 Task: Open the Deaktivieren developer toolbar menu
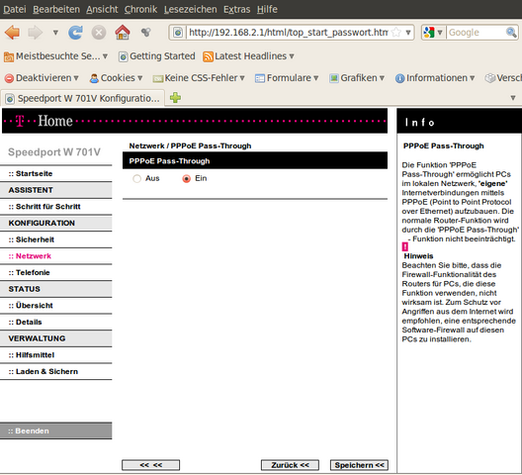(42, 78)
